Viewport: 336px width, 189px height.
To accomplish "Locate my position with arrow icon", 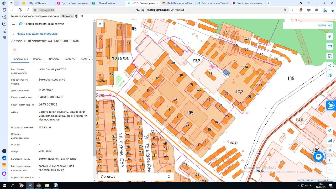I will tap(330, 130).
